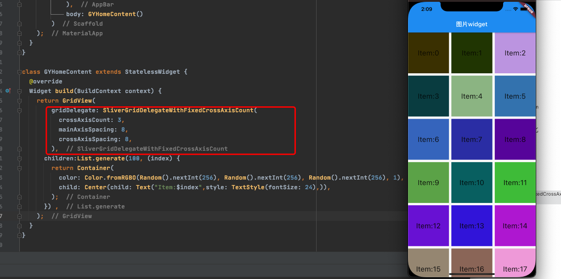Image resolution: width=561 pixels, height=279 pixels.
Task: Tap grid tile Item:15
Action: click(428, 263)
